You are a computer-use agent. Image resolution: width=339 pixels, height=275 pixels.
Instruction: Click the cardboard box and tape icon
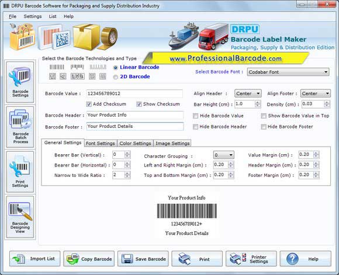tap(95, 37)
